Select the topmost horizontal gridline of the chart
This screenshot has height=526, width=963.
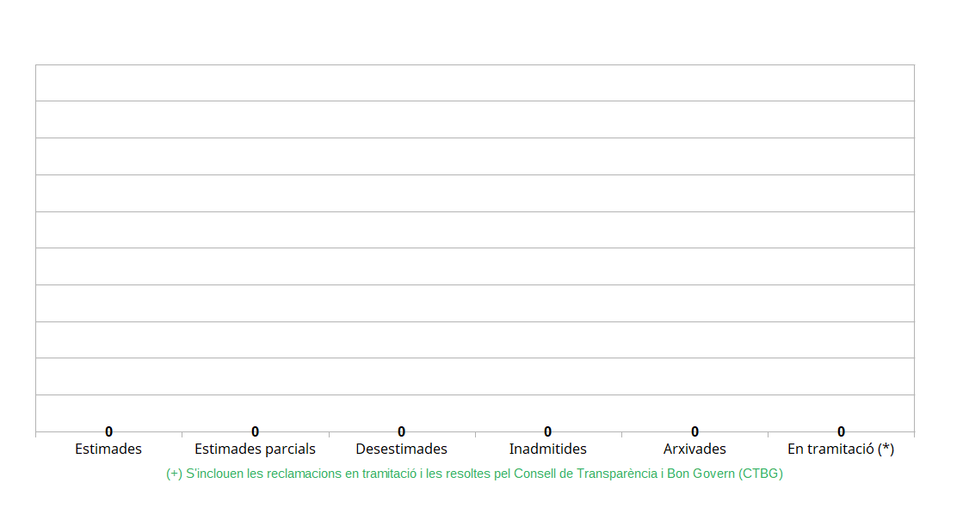[x=474, y=64]
